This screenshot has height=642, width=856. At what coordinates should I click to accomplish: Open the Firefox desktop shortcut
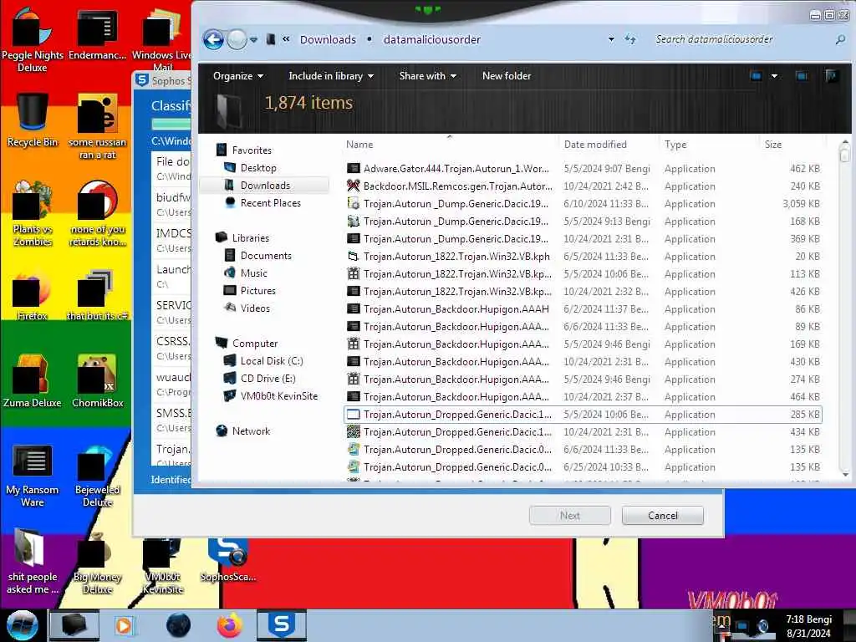pos(33,293)
